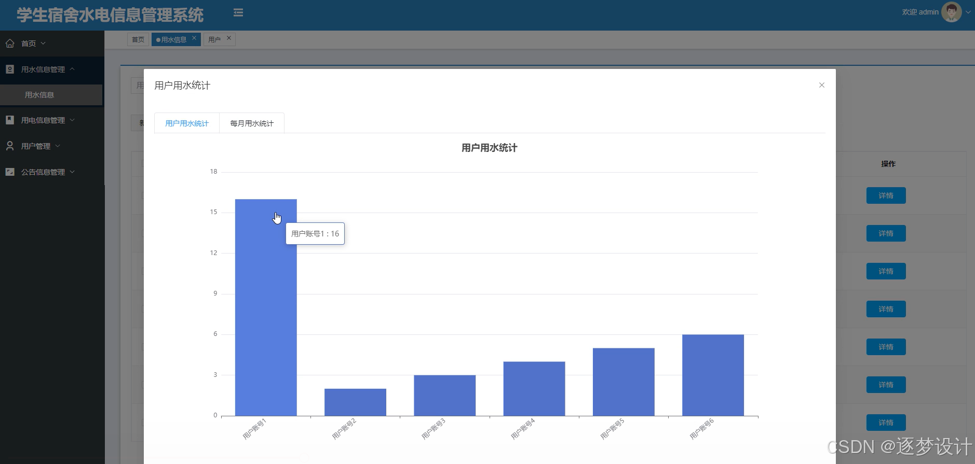The height and width of the screenshot is (464, 975).
Task: Click the home icon in sidebar
Action: pyautogui.click(x=10, y=44)
